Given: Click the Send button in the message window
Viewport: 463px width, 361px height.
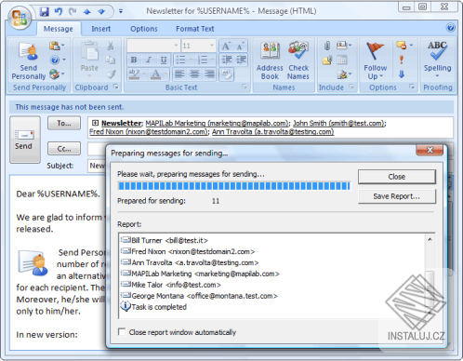Looking at the screenshot, I should click(x=25, y=140).
